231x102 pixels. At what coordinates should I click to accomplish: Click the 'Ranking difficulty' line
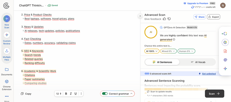[x=35, y=63]
